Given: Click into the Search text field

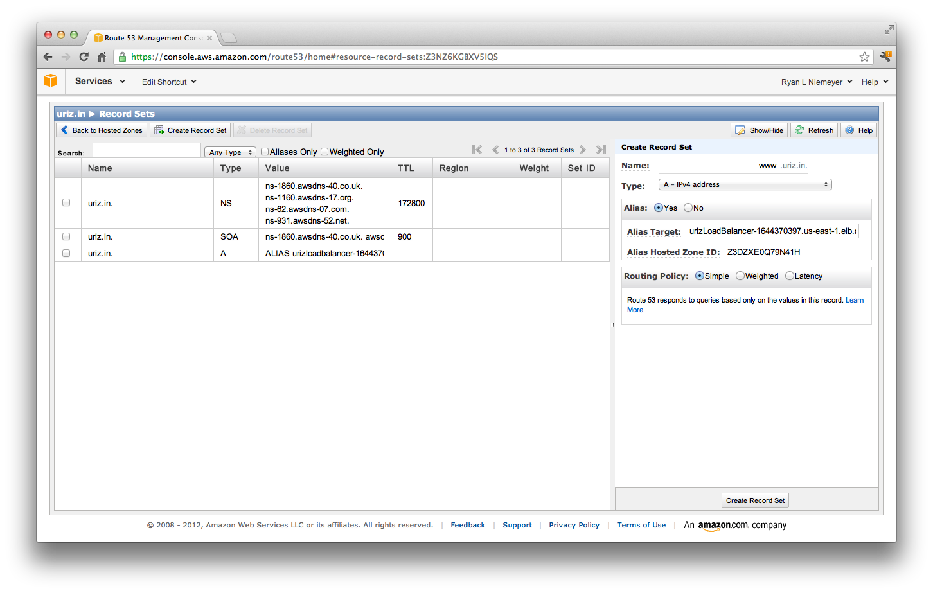Looking at the screenshot, I should coord(147,151).
